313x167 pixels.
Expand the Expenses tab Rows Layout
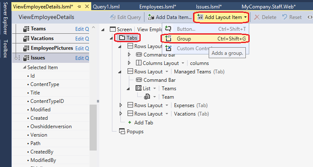120,105
